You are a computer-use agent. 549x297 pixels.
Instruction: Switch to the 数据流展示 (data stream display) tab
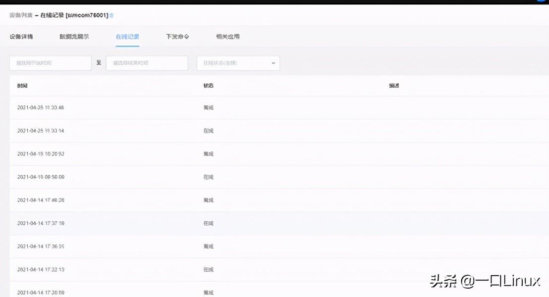74,36
